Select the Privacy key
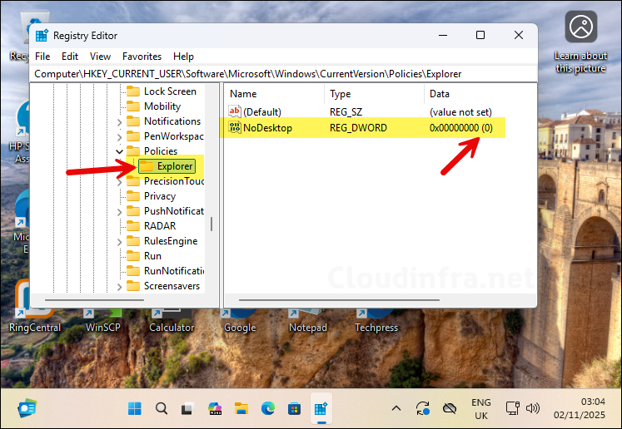Screen dimensions: 622x429 point(160,196)
